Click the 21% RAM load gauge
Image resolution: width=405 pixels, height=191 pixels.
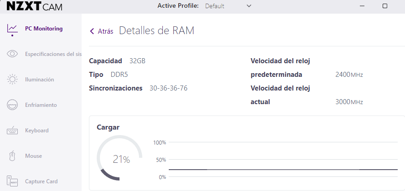tap(119, 158)
